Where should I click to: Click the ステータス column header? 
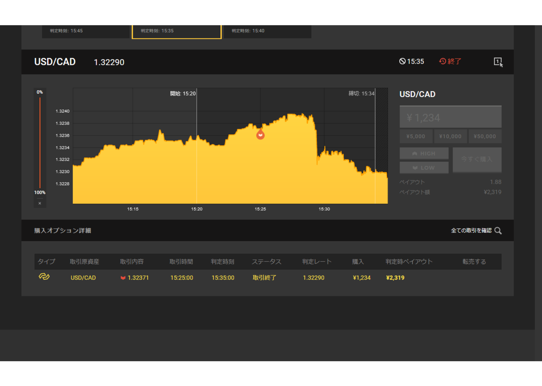[266, 262]
